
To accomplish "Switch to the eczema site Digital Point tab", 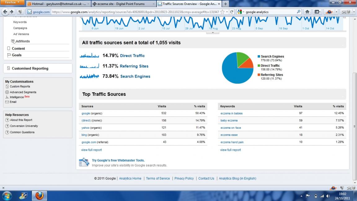I will click(x=123, y=4).
